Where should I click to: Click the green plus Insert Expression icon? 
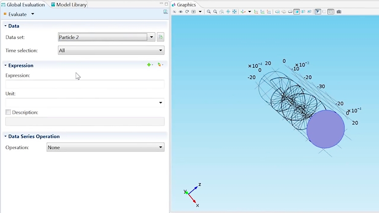pos(150,65)
